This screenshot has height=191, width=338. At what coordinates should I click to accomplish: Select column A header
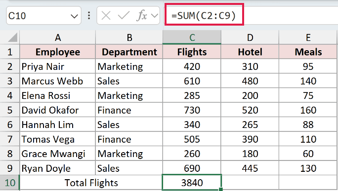tap(57, 37)
